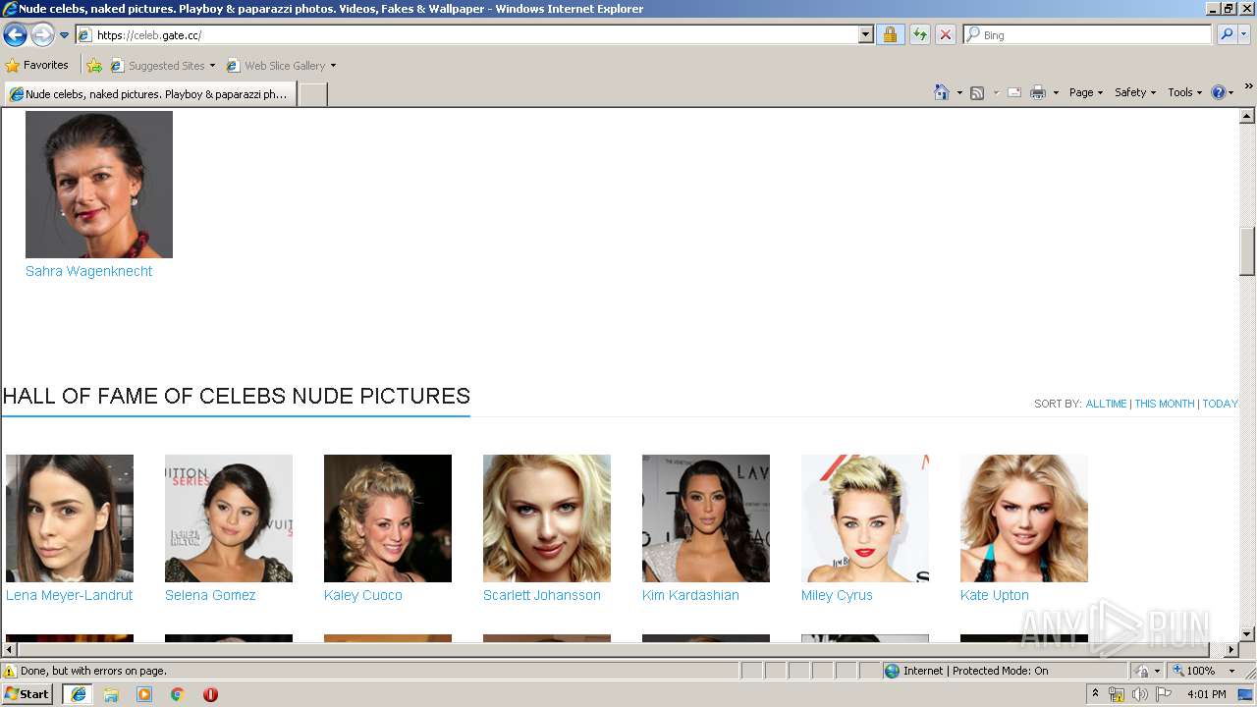This screenshot has width=1257, height=707.
Task: Click the search magnifier button
Action: pos(1226,34)
